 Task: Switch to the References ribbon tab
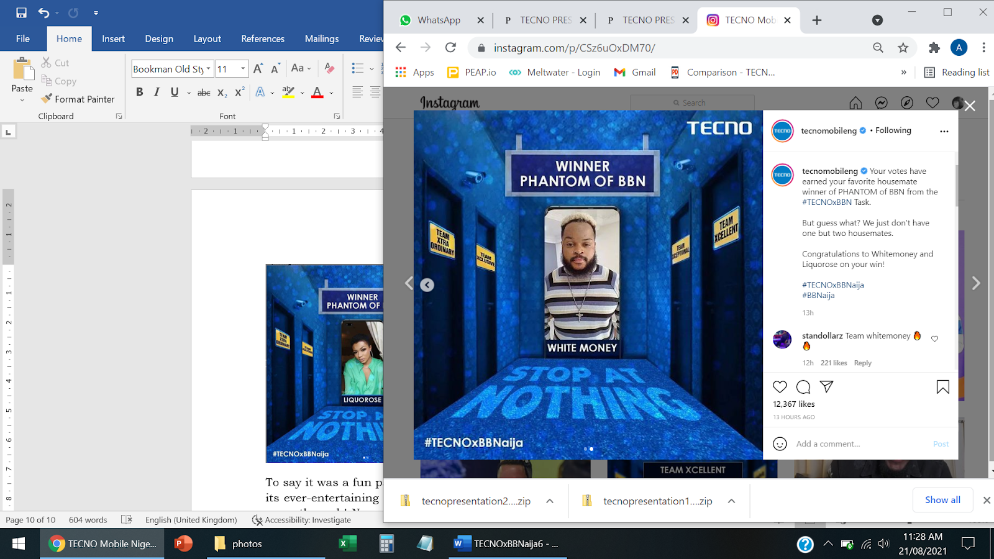[x=263, y=39]
